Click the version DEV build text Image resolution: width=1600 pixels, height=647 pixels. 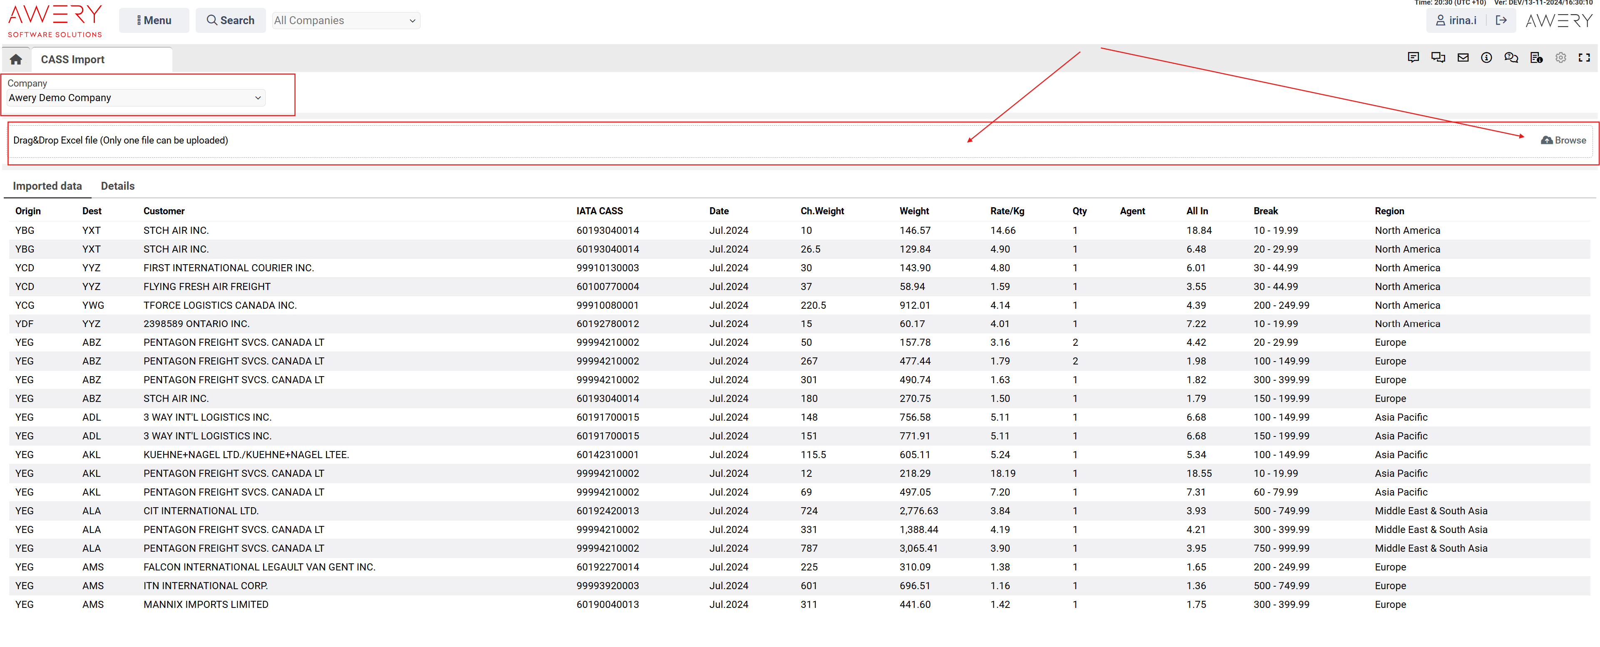pyautogui.click(x=1543, y=3)
